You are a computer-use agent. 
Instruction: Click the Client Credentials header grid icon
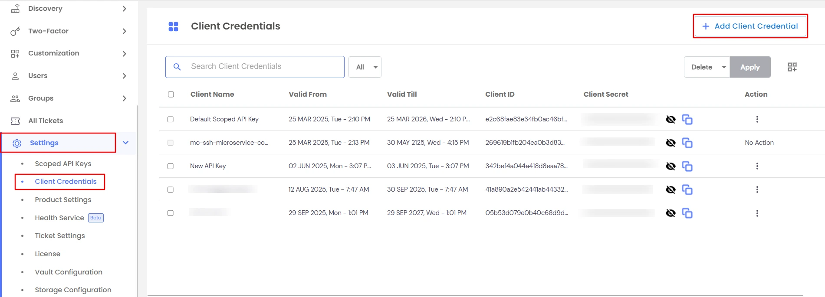(x=173, y=26)
